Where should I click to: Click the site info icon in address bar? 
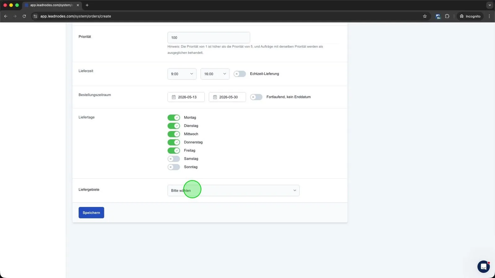[35, 16]
